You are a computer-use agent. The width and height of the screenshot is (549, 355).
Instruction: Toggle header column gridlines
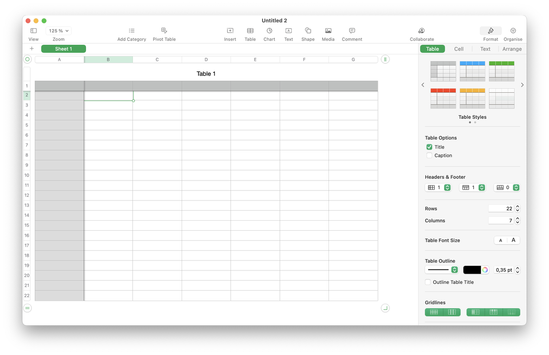[x=475, y=312]
